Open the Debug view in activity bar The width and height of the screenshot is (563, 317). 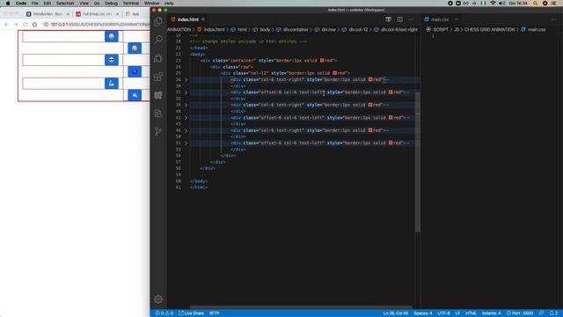[158, 58]
